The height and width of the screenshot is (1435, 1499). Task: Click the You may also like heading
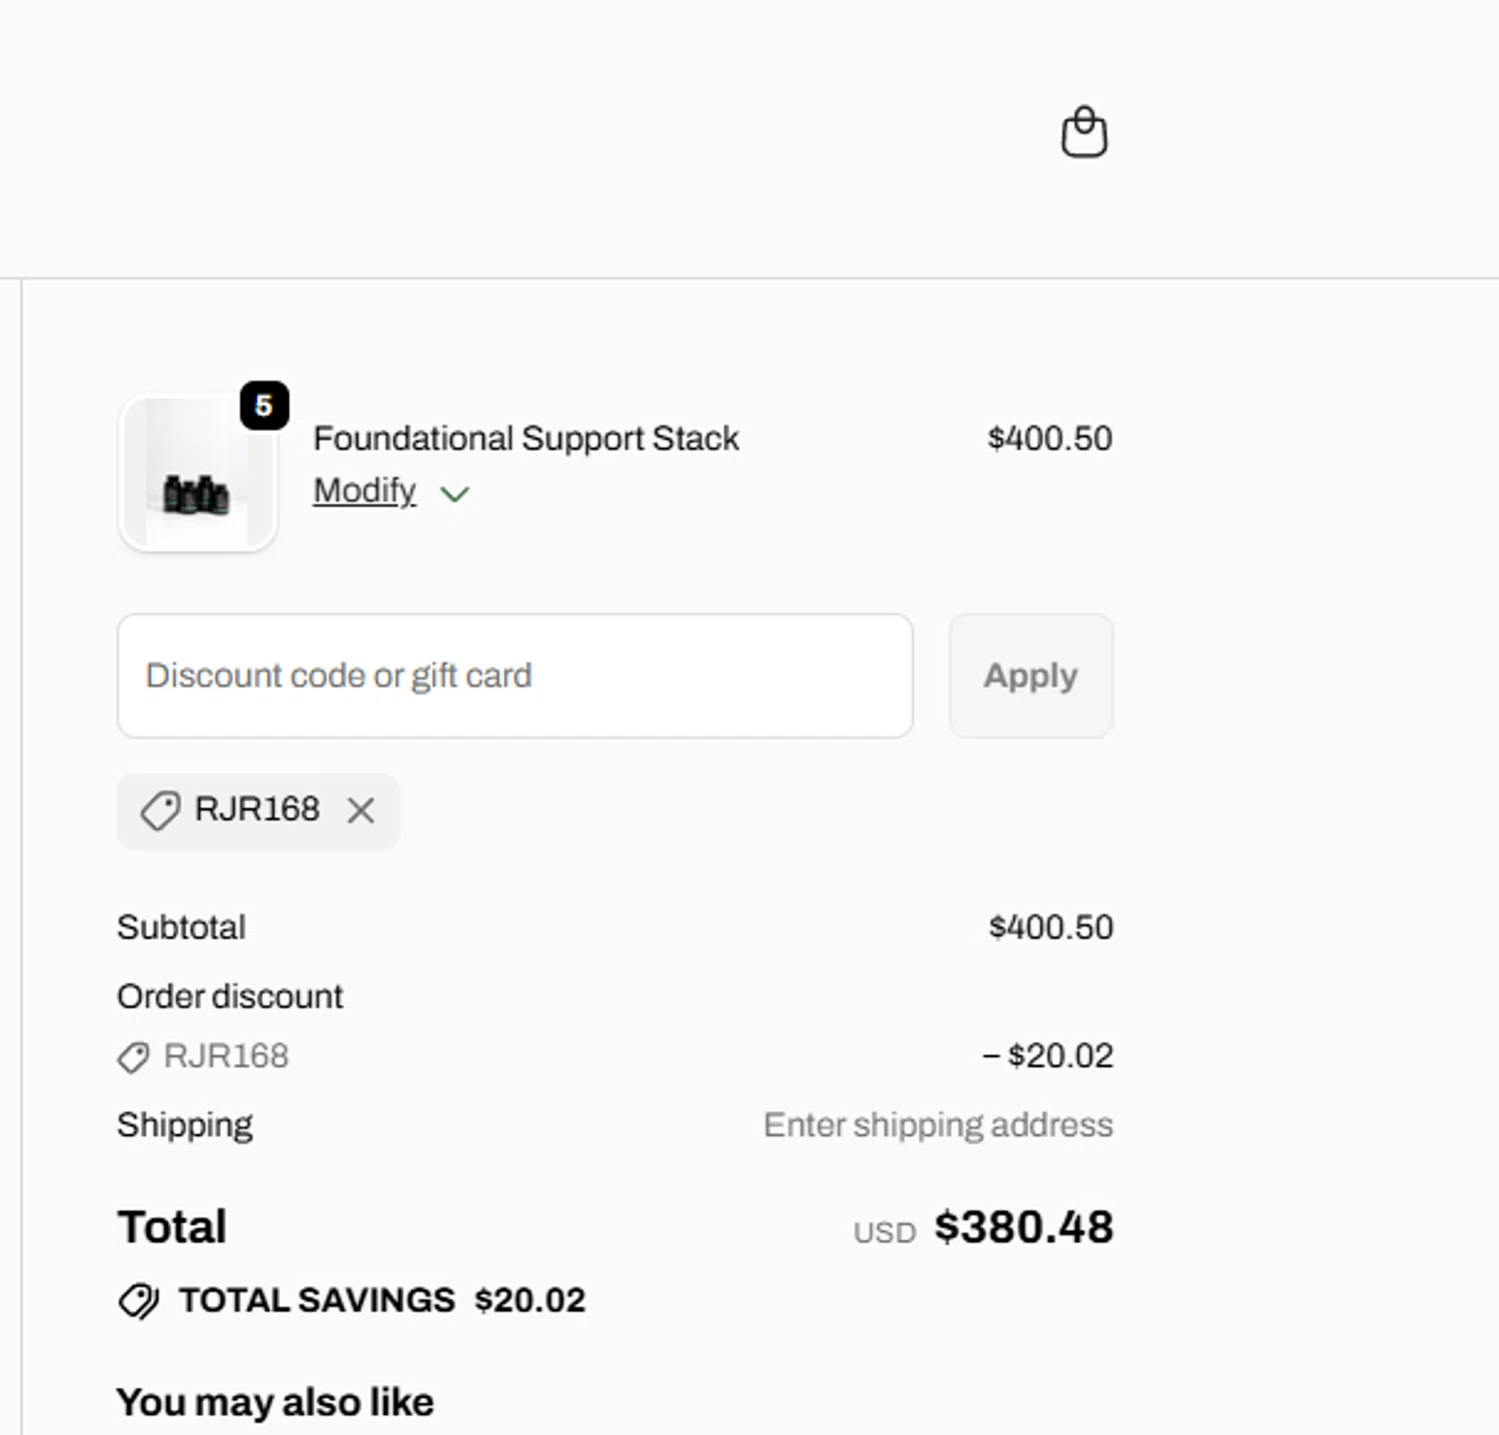[x=275, y=1402]
